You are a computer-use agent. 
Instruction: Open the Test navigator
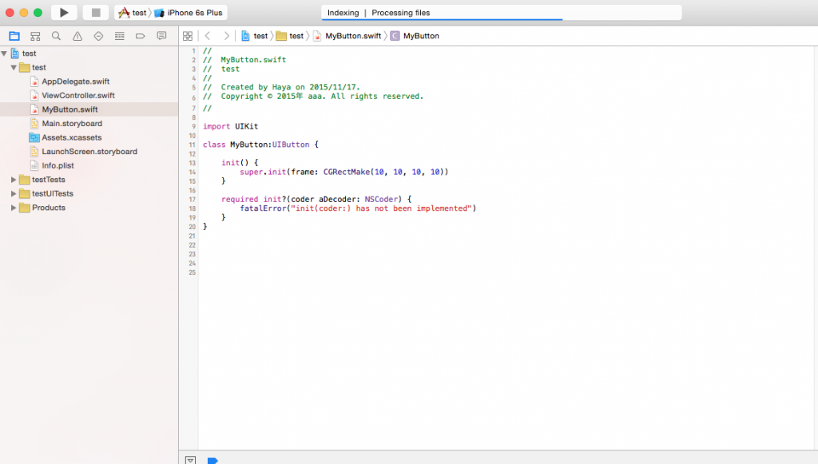98,36
